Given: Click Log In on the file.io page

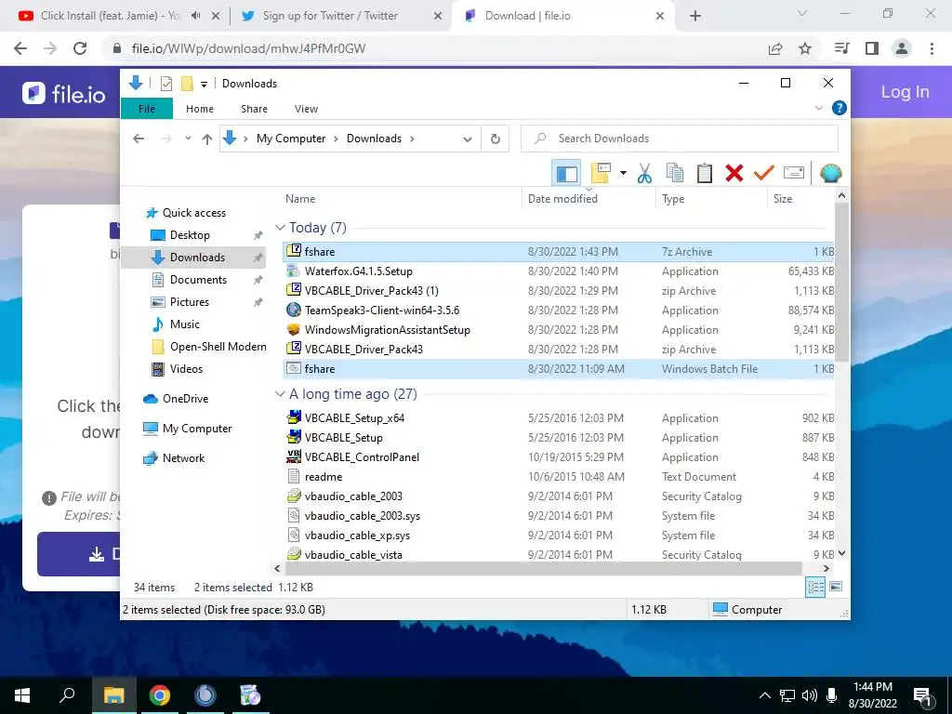Looking at the screenshot, I should coord(905,92).
